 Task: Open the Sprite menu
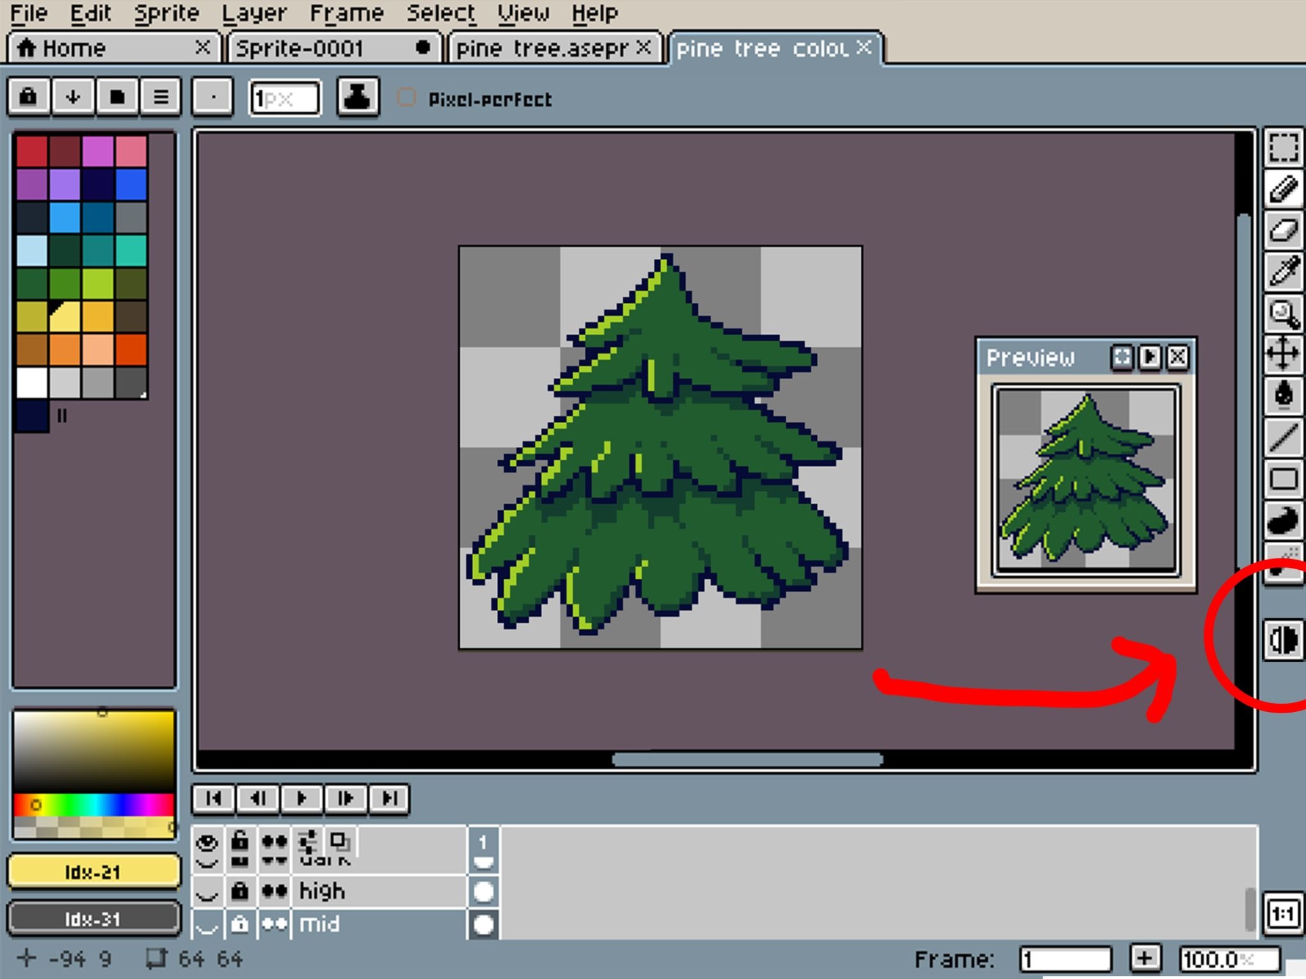(166, 13)
